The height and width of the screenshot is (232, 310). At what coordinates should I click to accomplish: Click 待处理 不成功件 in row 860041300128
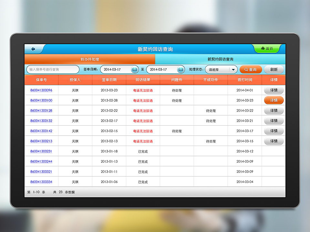pyautogui.click(x=211, y=111)
